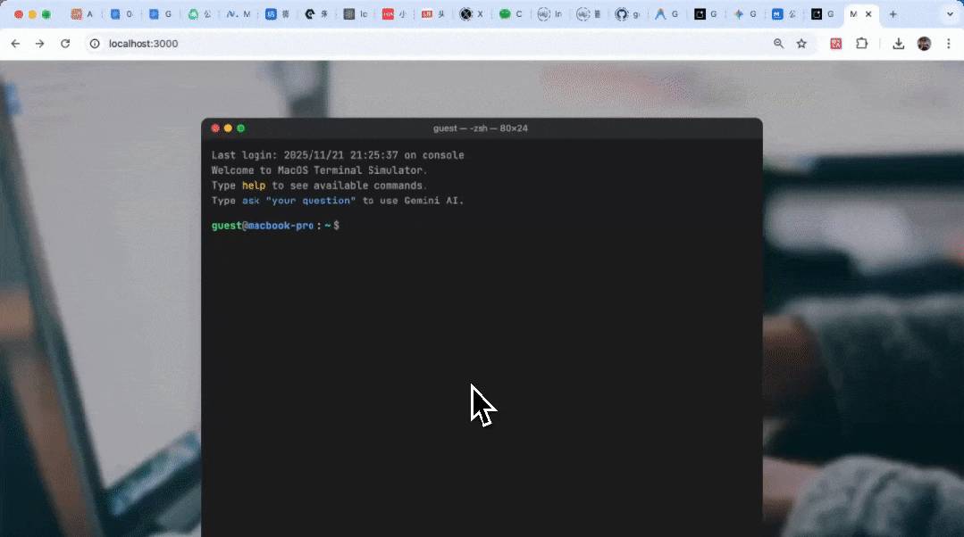This screenshot has height=537, width=964.
Task: Toggle fullscreen with the green traffic light
Action: [240, 128]
